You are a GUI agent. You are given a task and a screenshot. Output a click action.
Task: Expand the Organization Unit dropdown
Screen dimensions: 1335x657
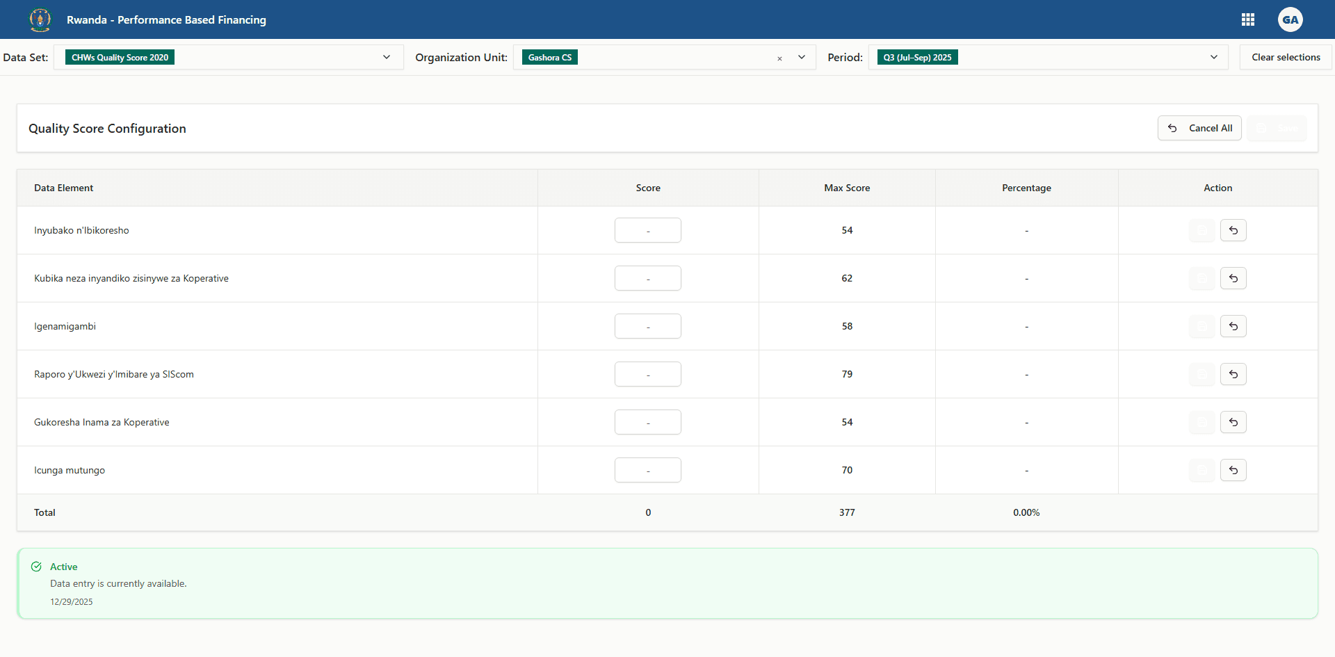pyautogui.click(x=802, y=57)
